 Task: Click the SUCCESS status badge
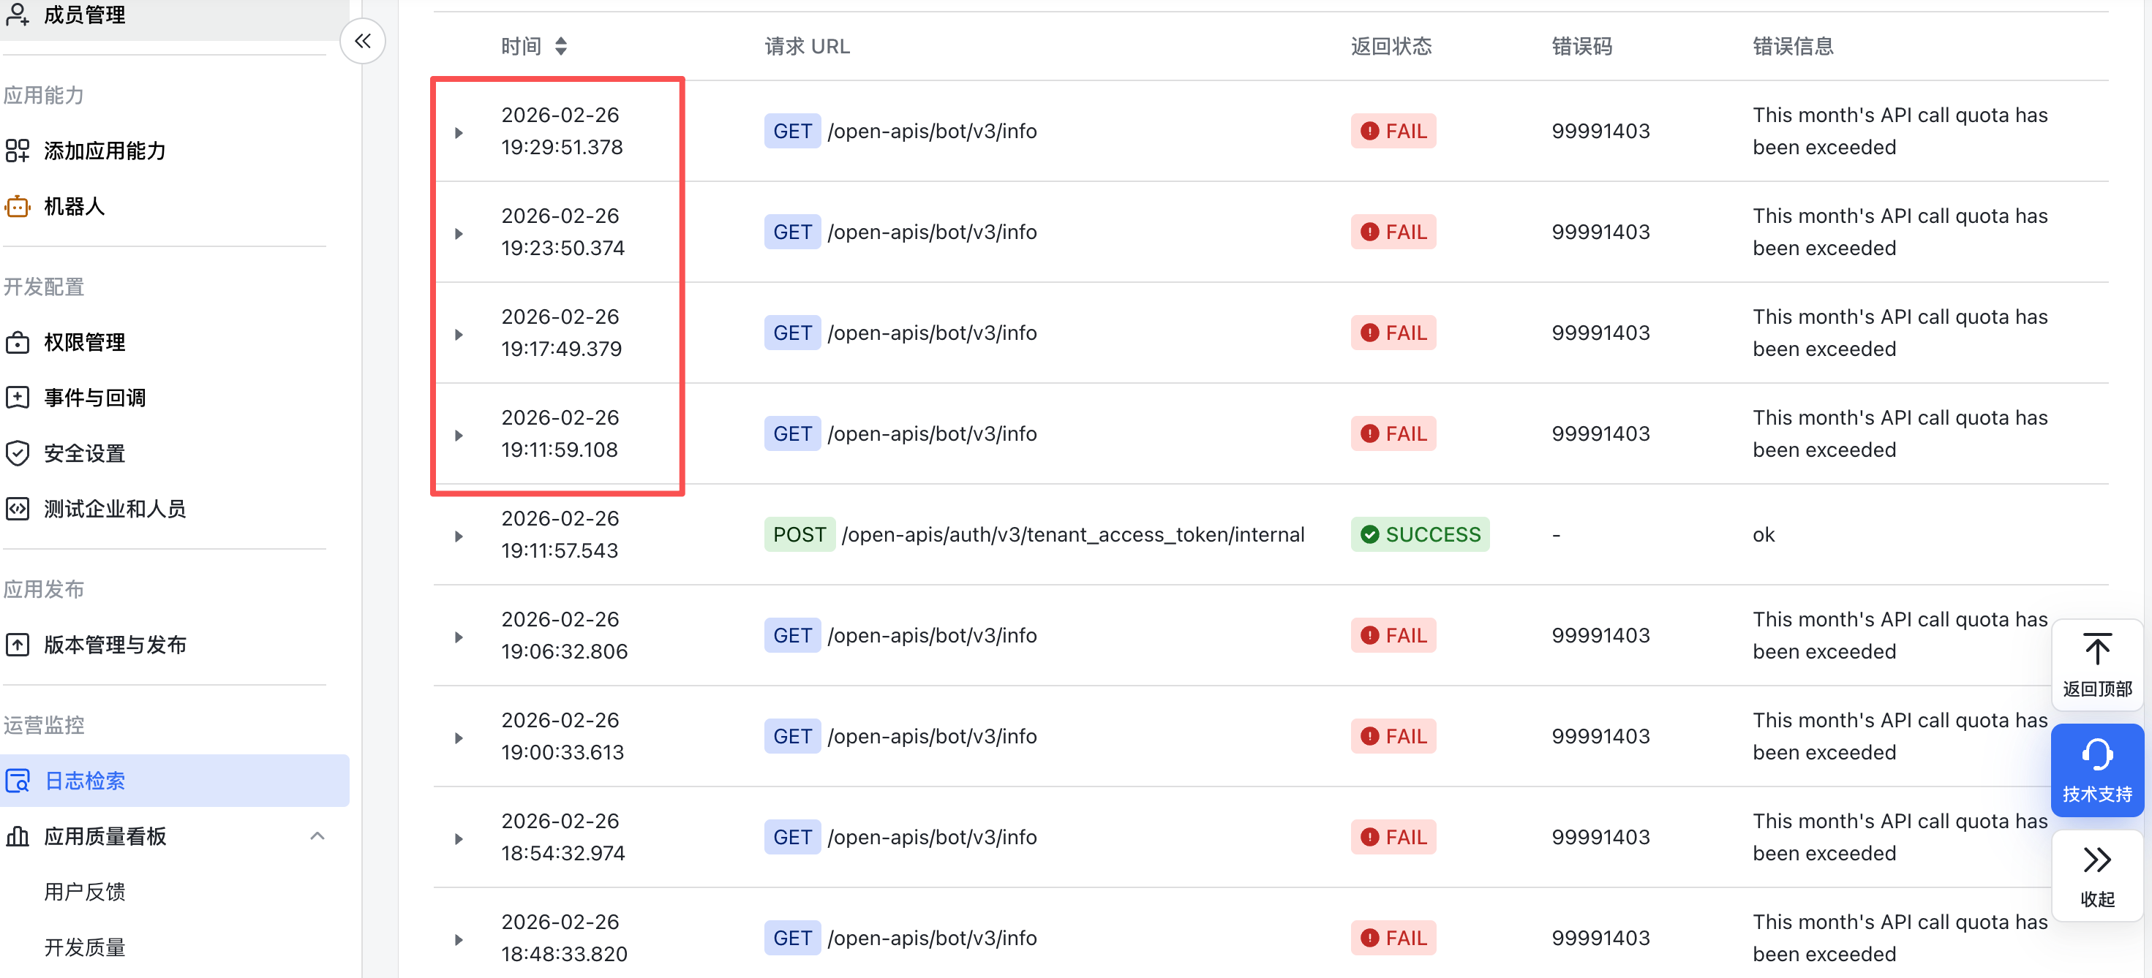pos(1419,534)
